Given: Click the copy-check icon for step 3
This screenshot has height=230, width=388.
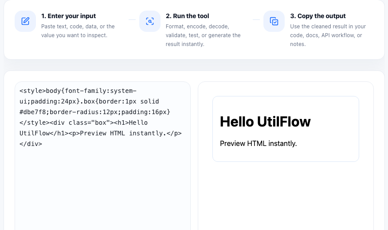Looking at the screenshot, I should click(274, 21).
